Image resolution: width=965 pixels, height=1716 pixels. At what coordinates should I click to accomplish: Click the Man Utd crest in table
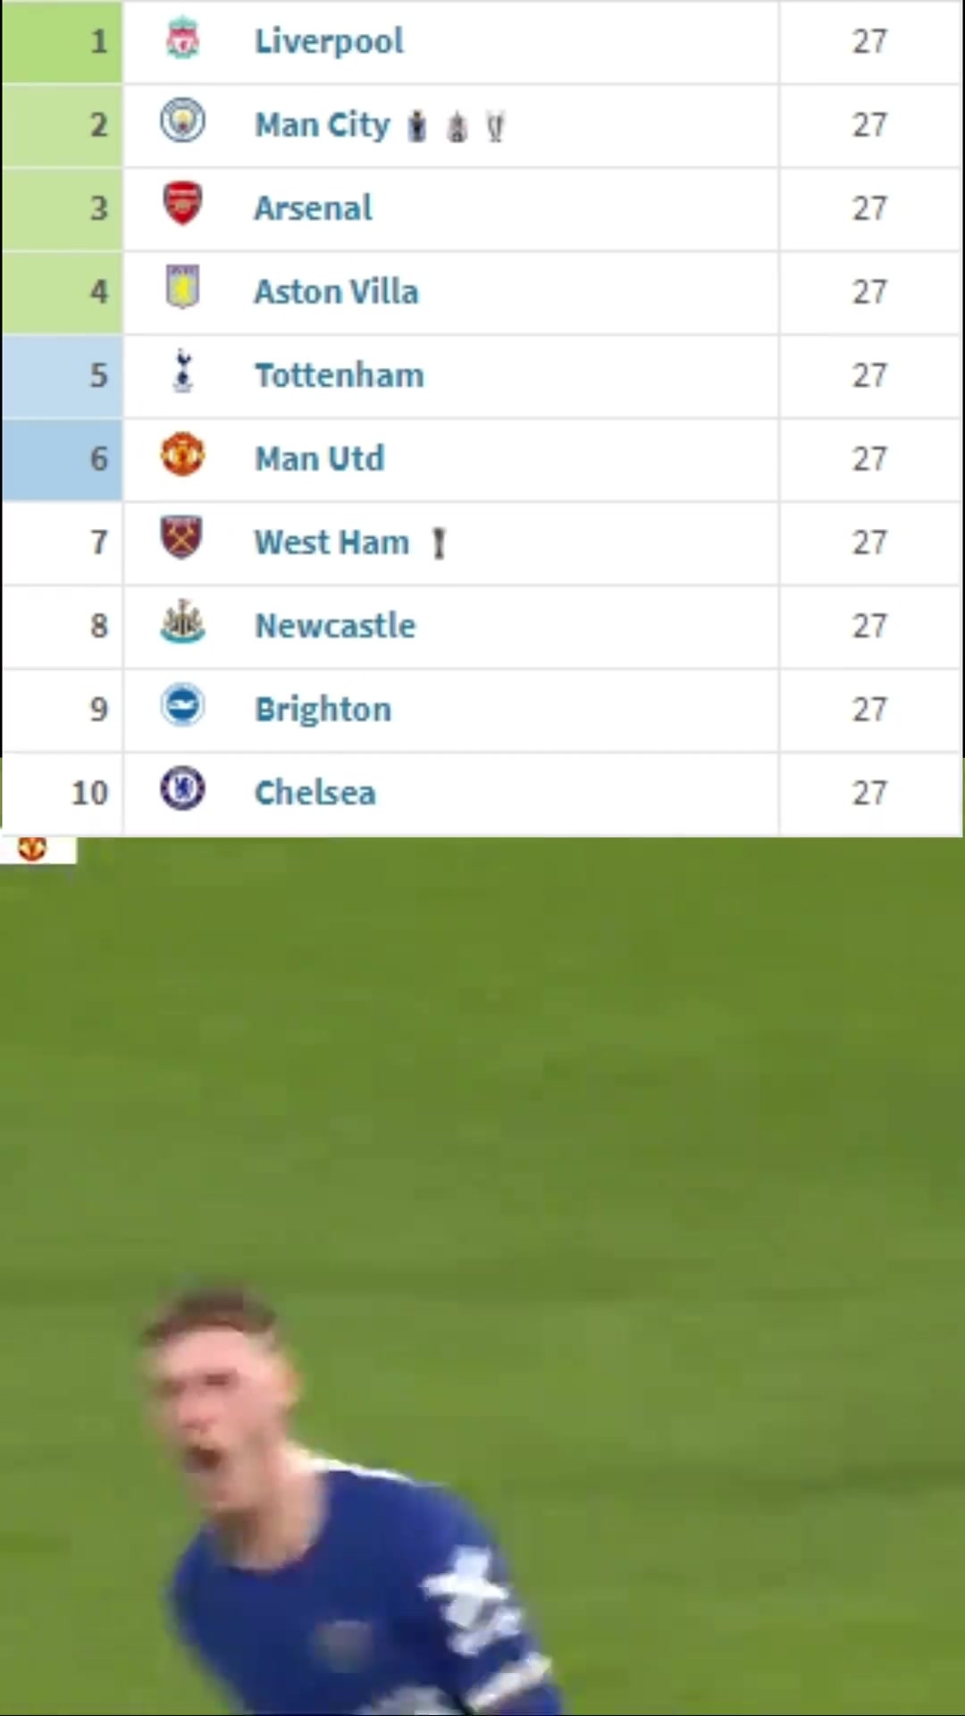182,455
